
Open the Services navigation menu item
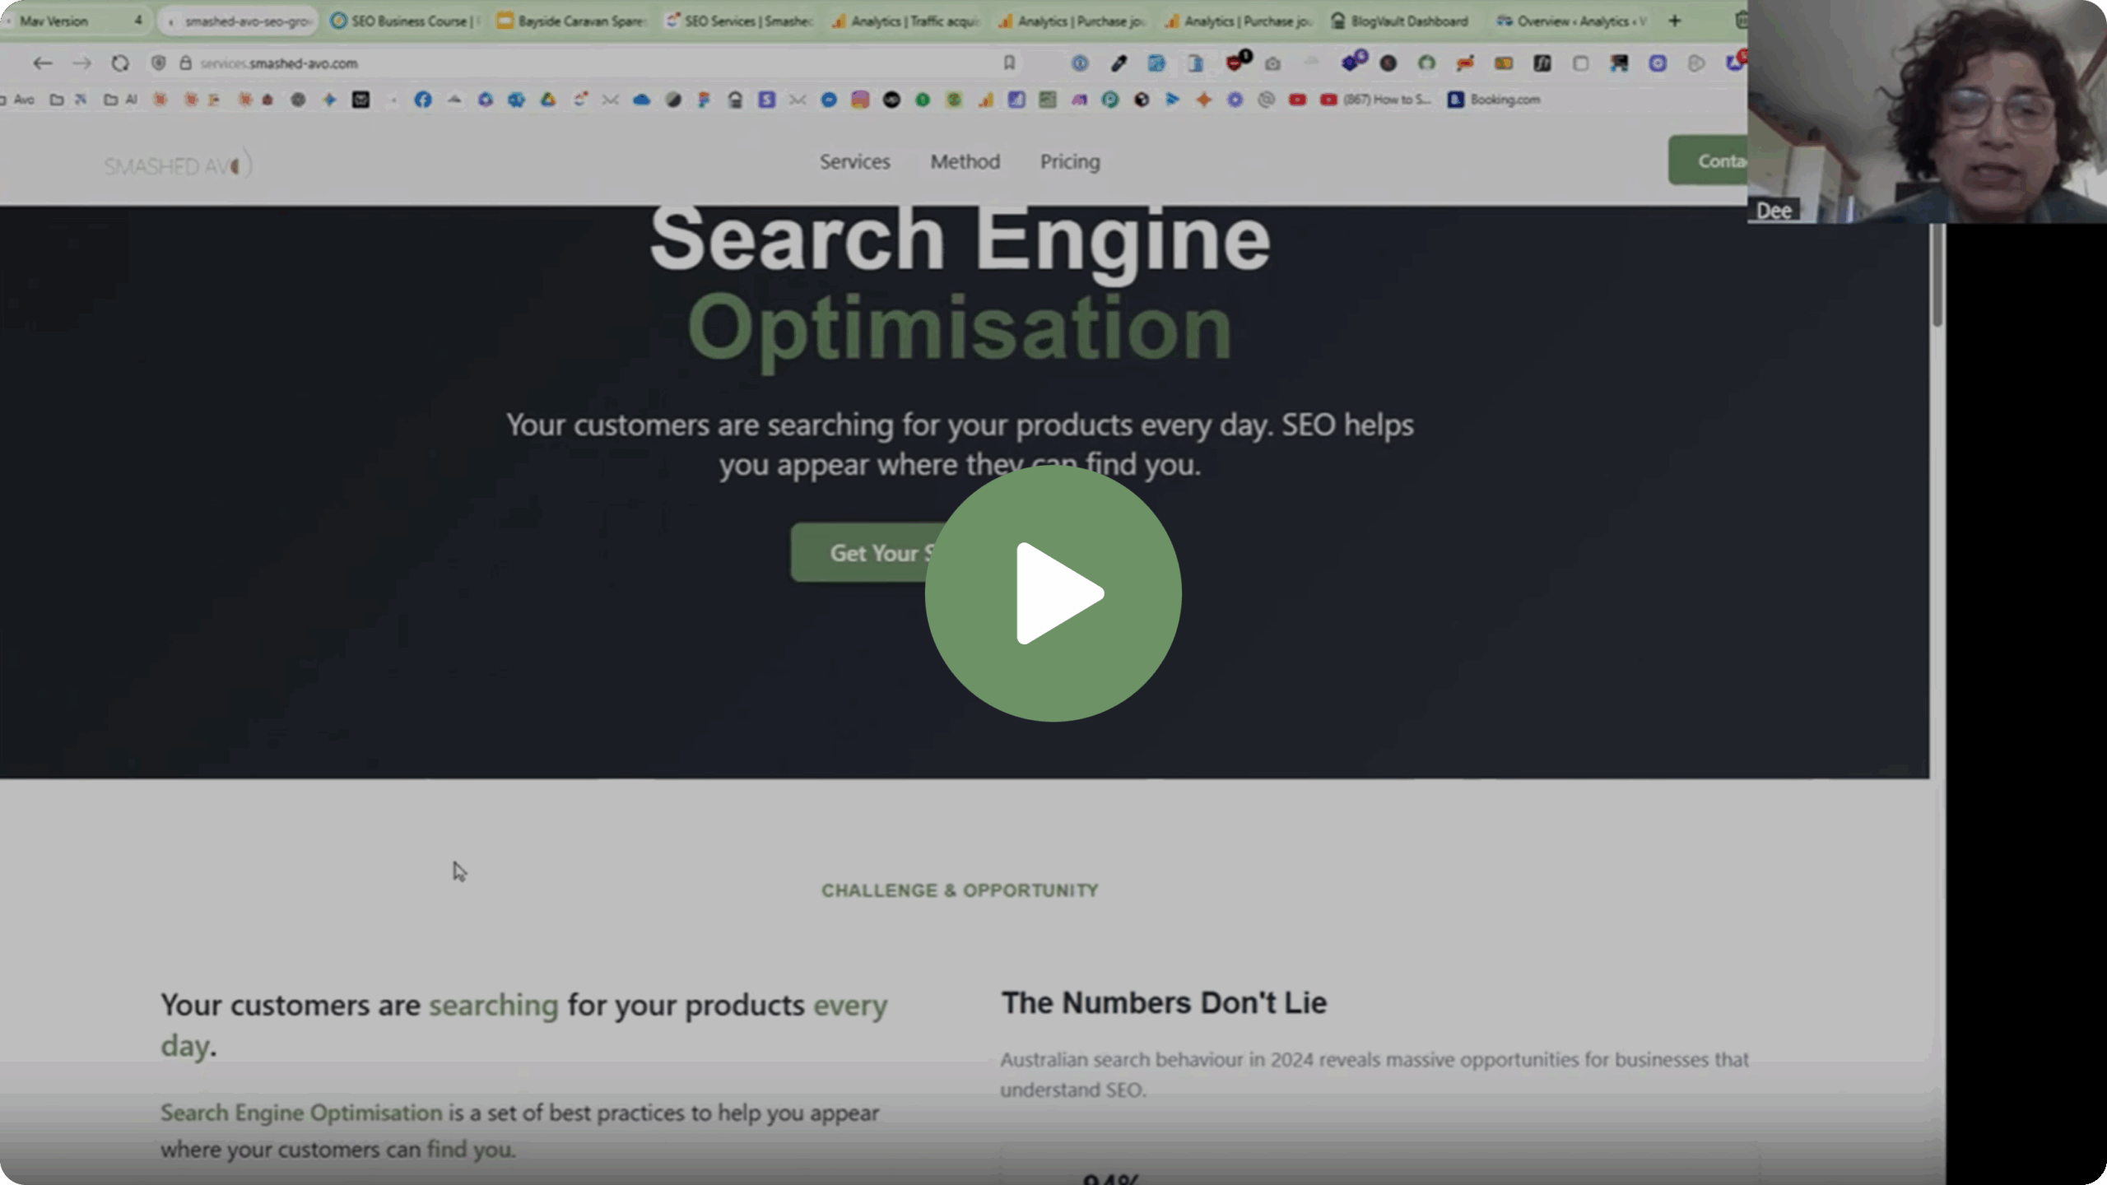tap(854, 161)
